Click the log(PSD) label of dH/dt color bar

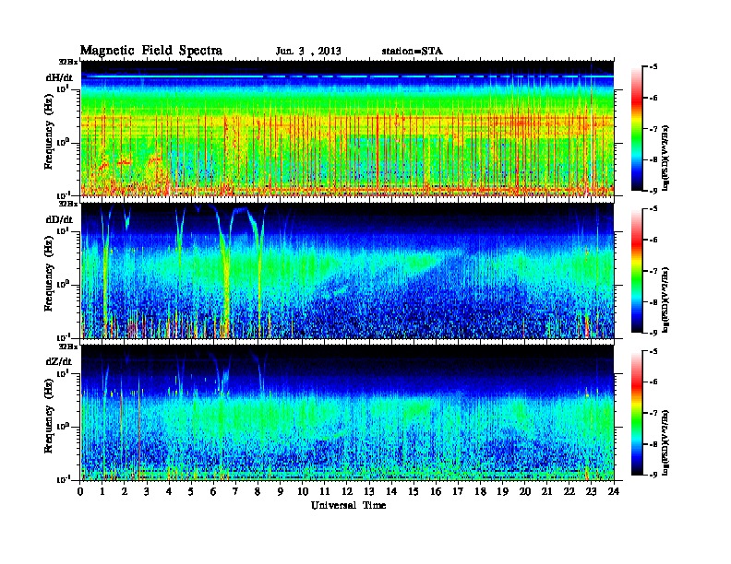click(x=665, y=158)
